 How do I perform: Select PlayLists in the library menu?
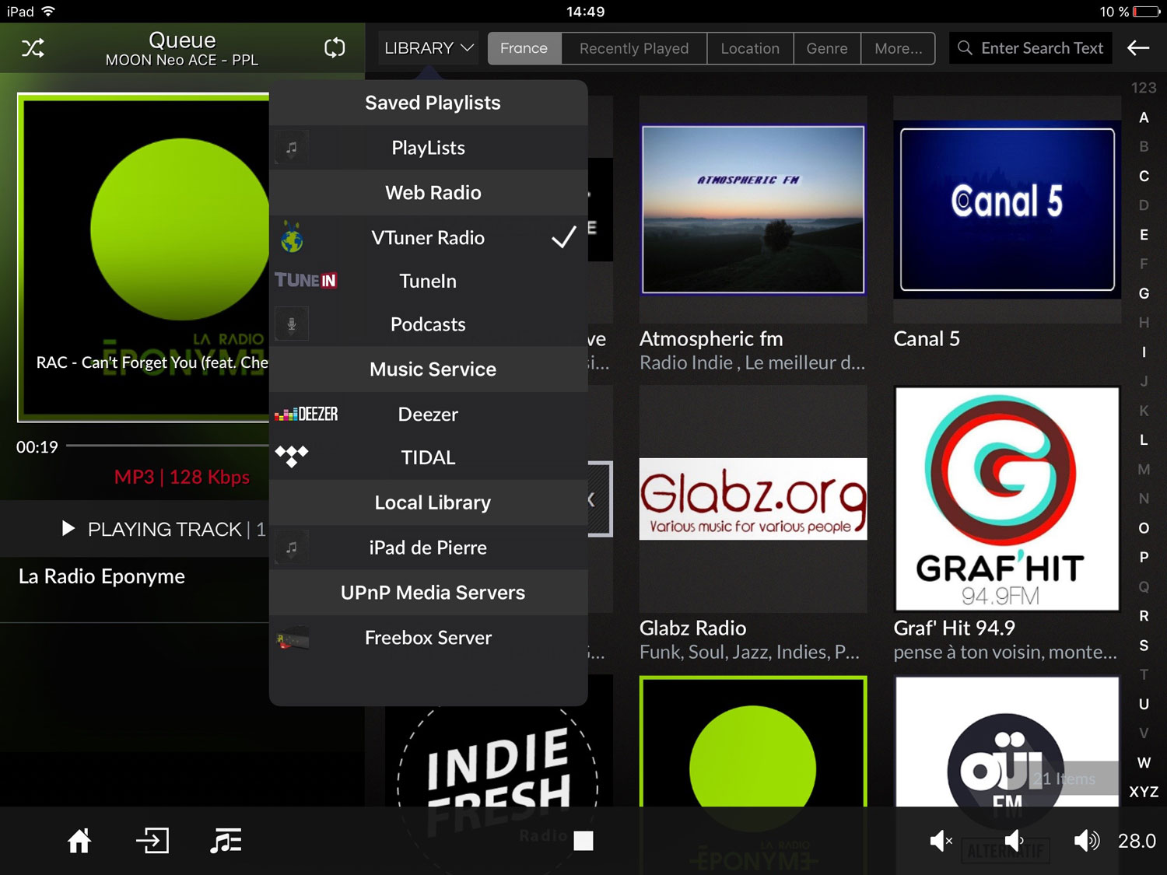click(x=428, y=148)
